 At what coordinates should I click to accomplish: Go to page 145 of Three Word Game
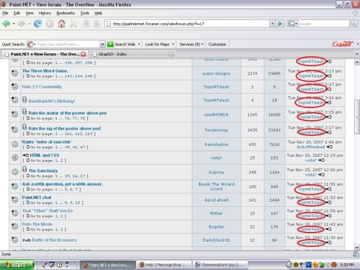[88, 76]
